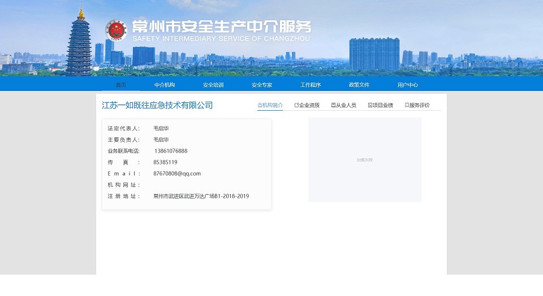Click the national emblem logo in header
The height and width of the screenshot is (296, 543).
coord(117,30)
